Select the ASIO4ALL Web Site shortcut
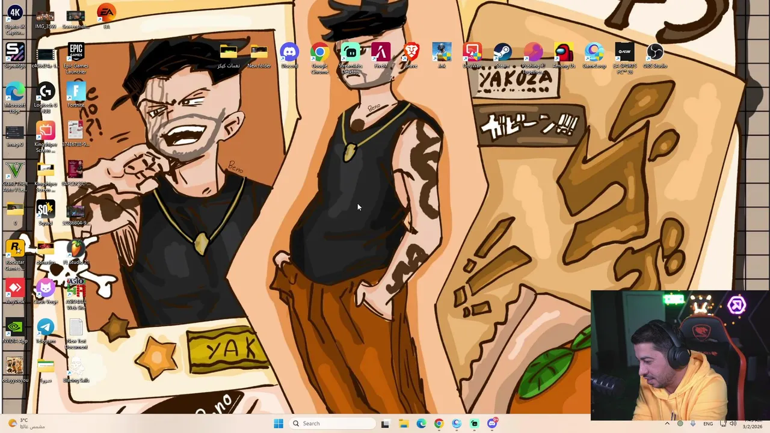 point(76,295)
